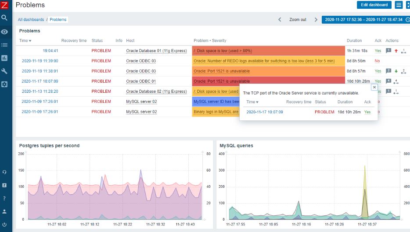Open Inventory list icon in sidebar
Screen dimensions: 410x232
(x=4, y=45)
